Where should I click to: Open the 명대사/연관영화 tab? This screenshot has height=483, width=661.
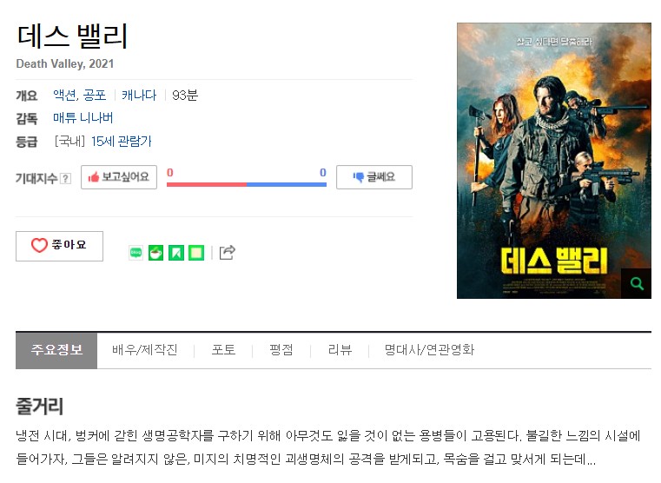pyautogui.click(x=429, y=350)
